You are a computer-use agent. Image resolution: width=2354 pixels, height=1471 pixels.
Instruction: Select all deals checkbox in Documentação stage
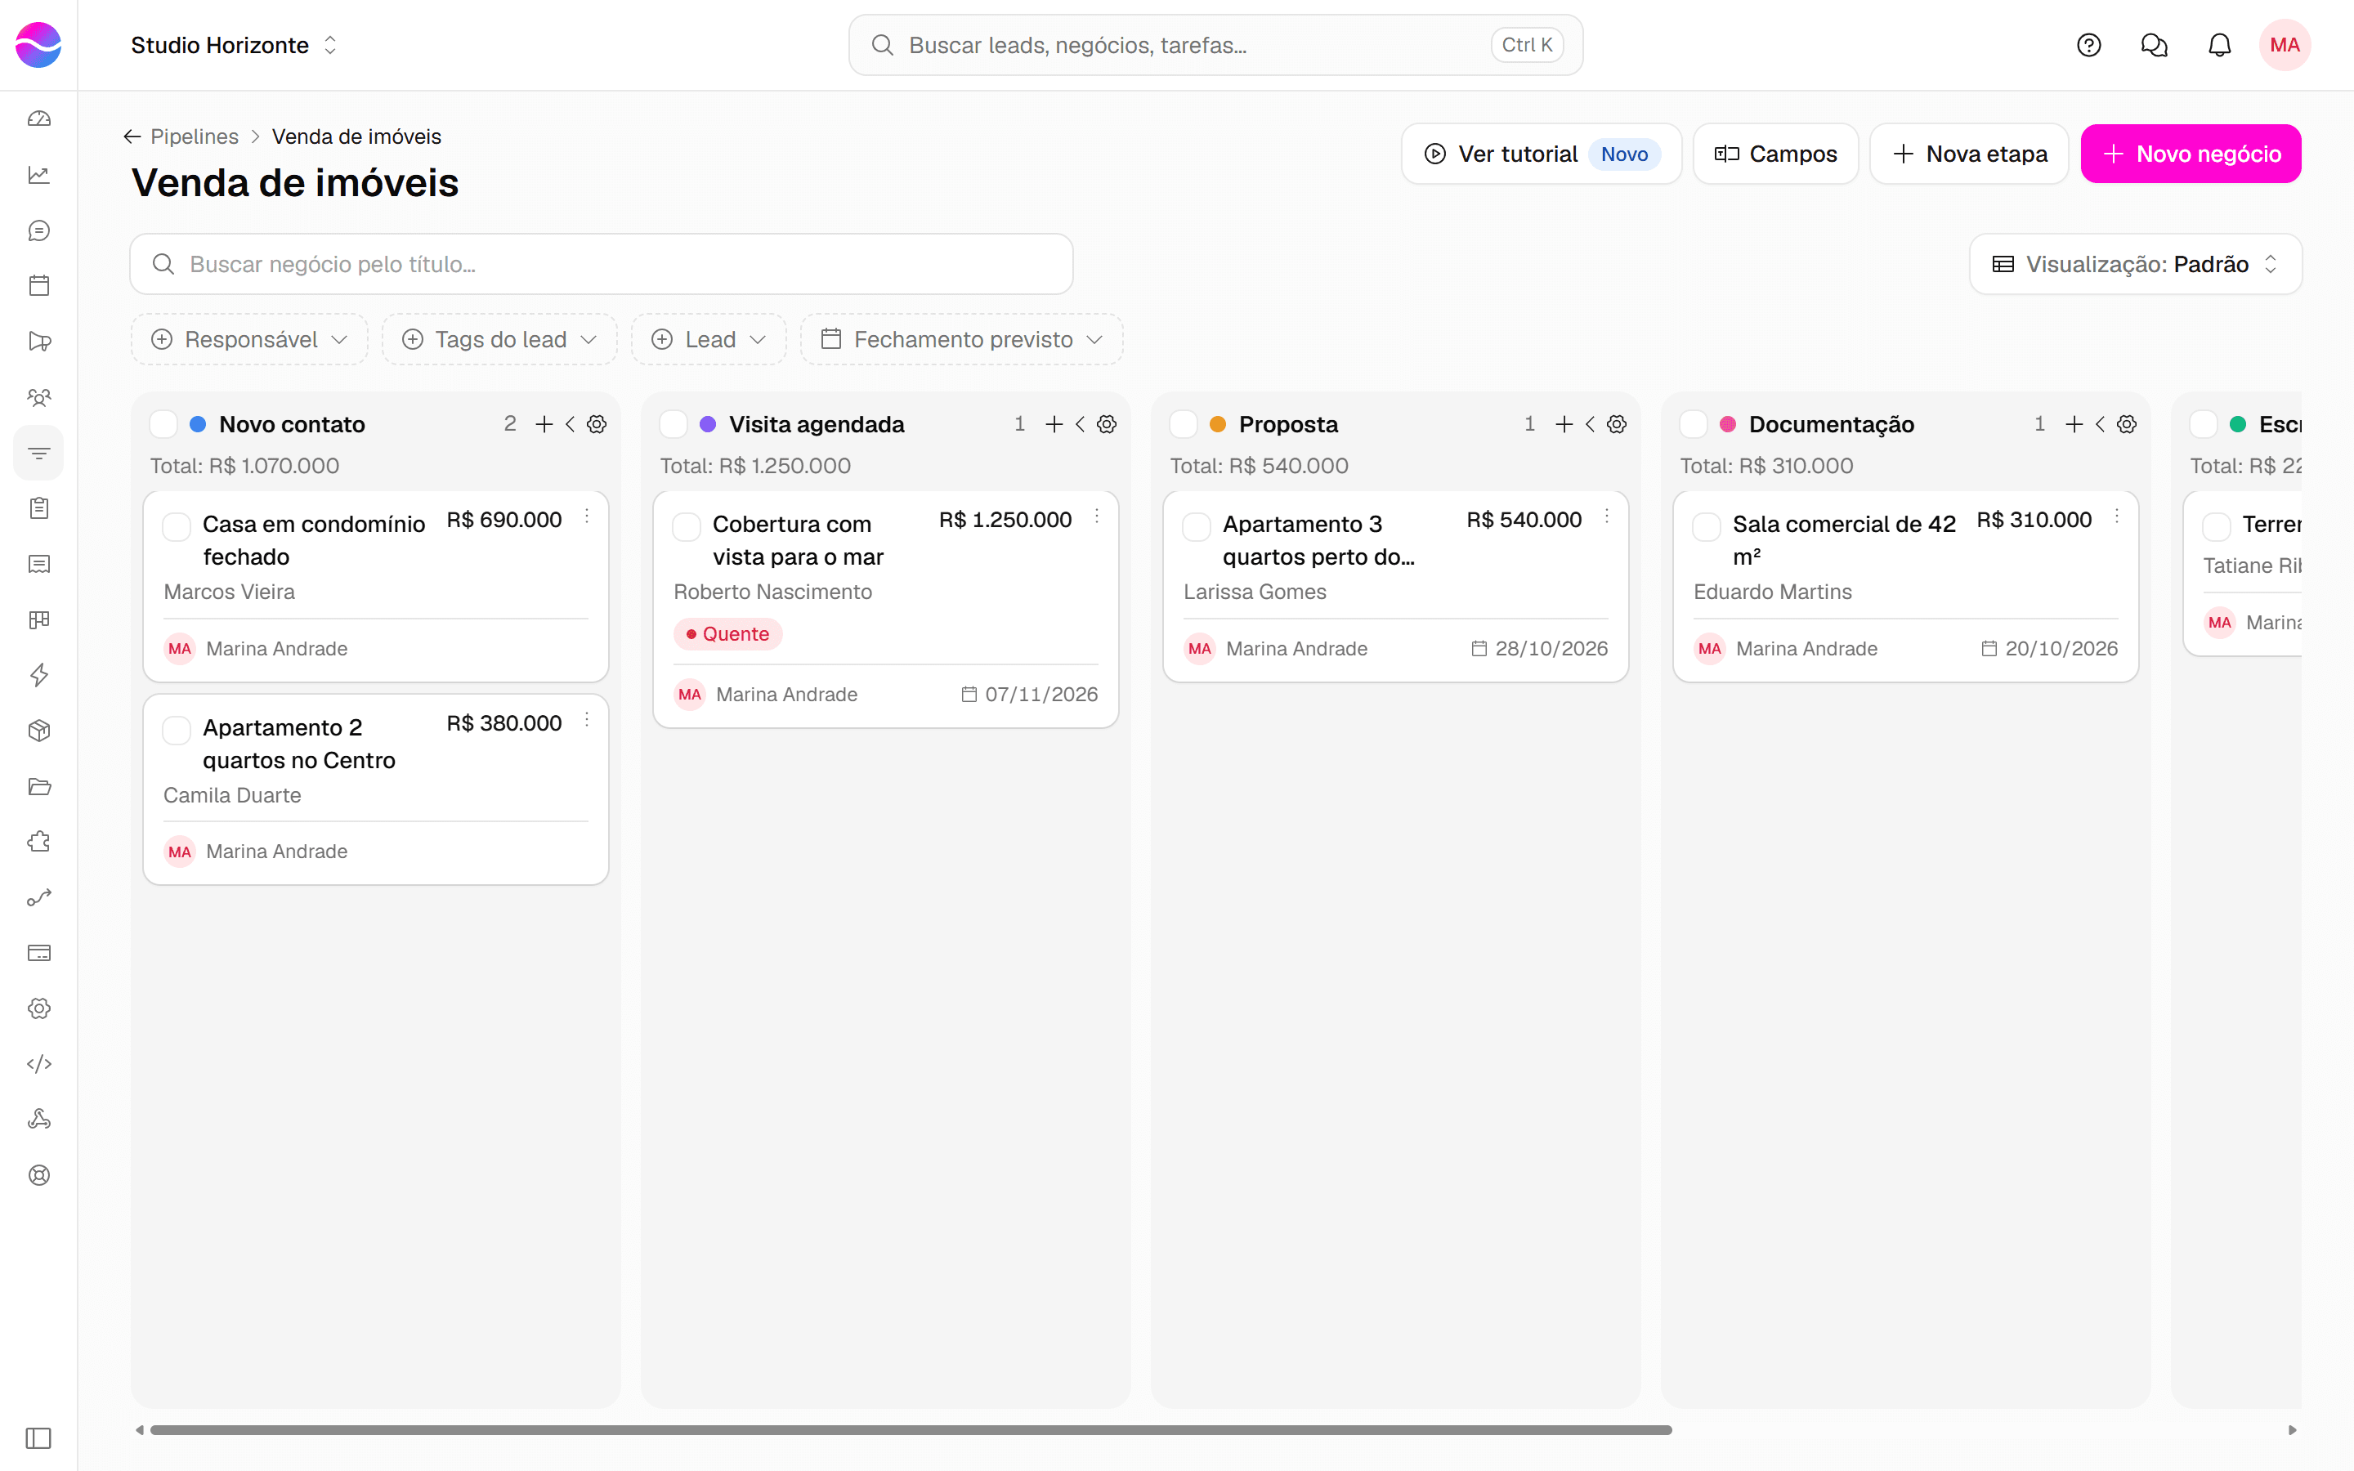pyautogui.click(x=1694, y=424)
